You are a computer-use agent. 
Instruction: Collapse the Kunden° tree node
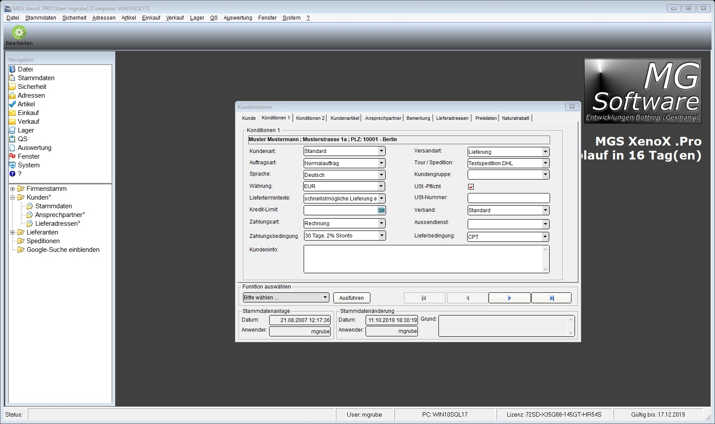[x=13, y=198]
